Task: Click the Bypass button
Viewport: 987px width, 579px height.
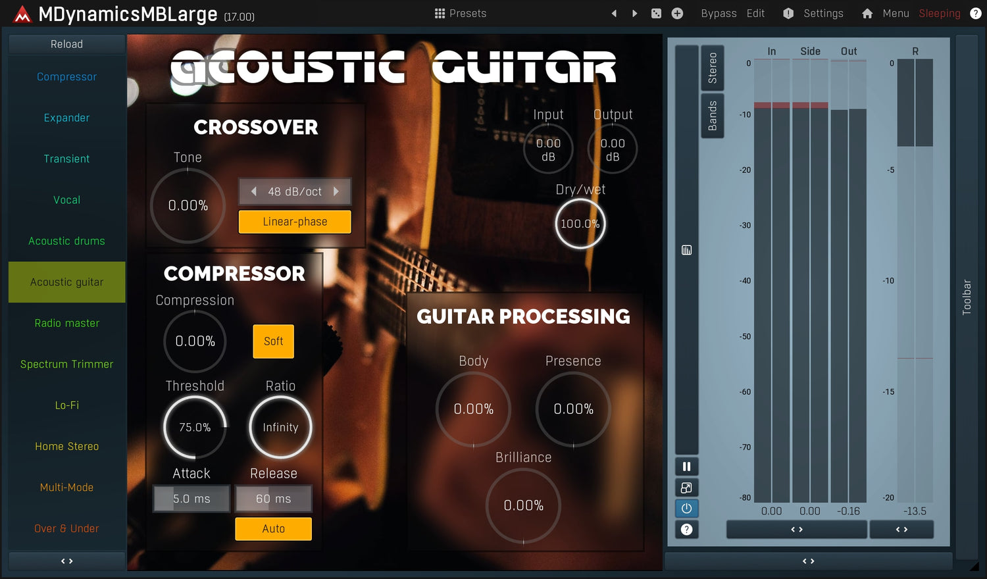Action: (x=719, y=13)
